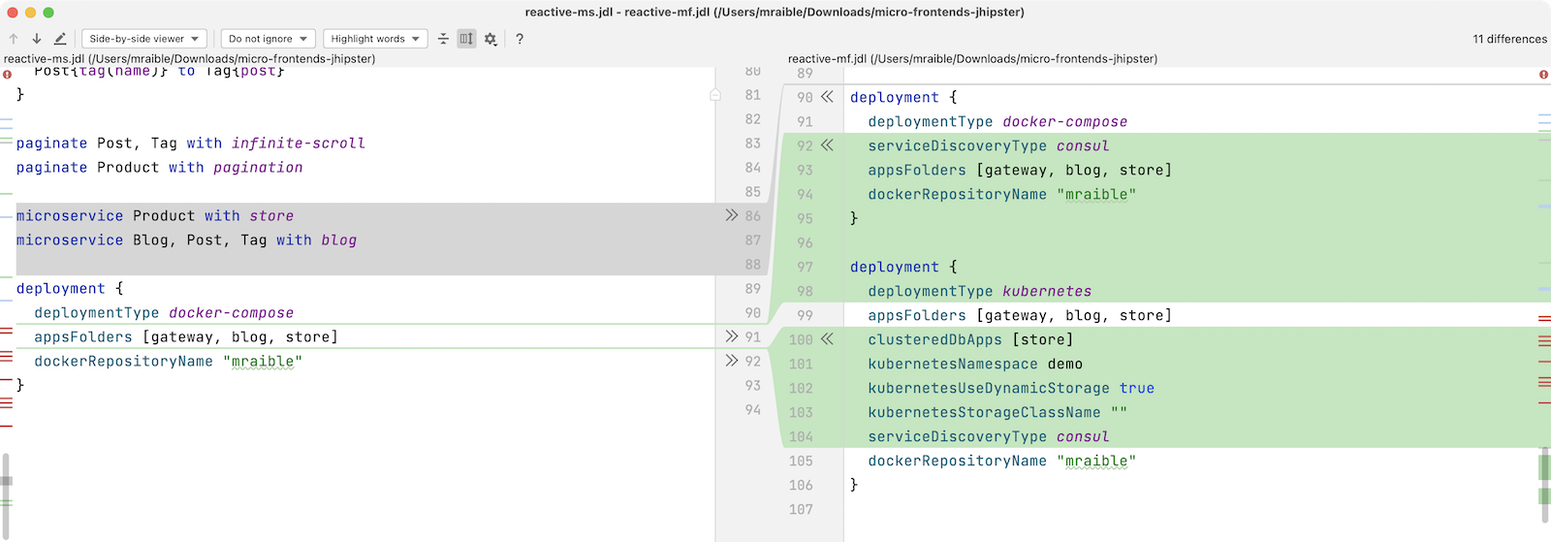The image size is (1551, 542).
Task: Go to next difference down arrow
Action: click(x=37, y=39)
